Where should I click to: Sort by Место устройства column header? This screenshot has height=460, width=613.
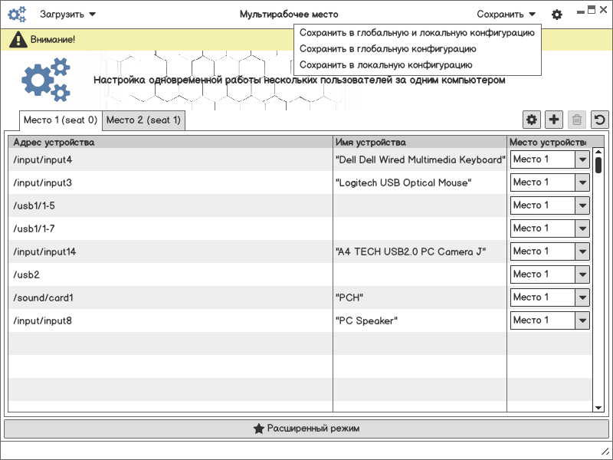pos(549,143)
